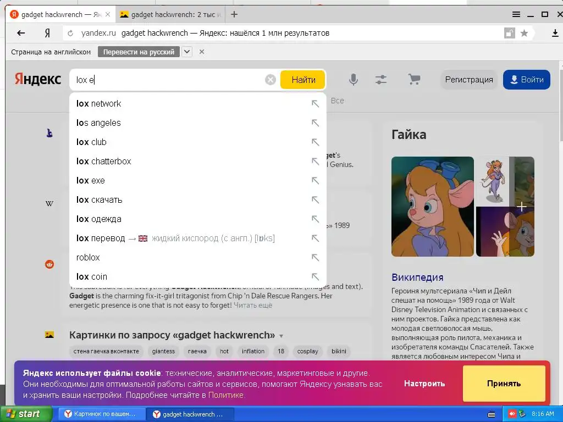Select 'lox перевод' suggestion

tap(198, 238)
